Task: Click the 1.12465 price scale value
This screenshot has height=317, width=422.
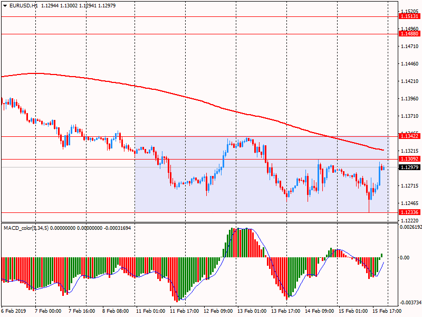Action: click(410, 203)
